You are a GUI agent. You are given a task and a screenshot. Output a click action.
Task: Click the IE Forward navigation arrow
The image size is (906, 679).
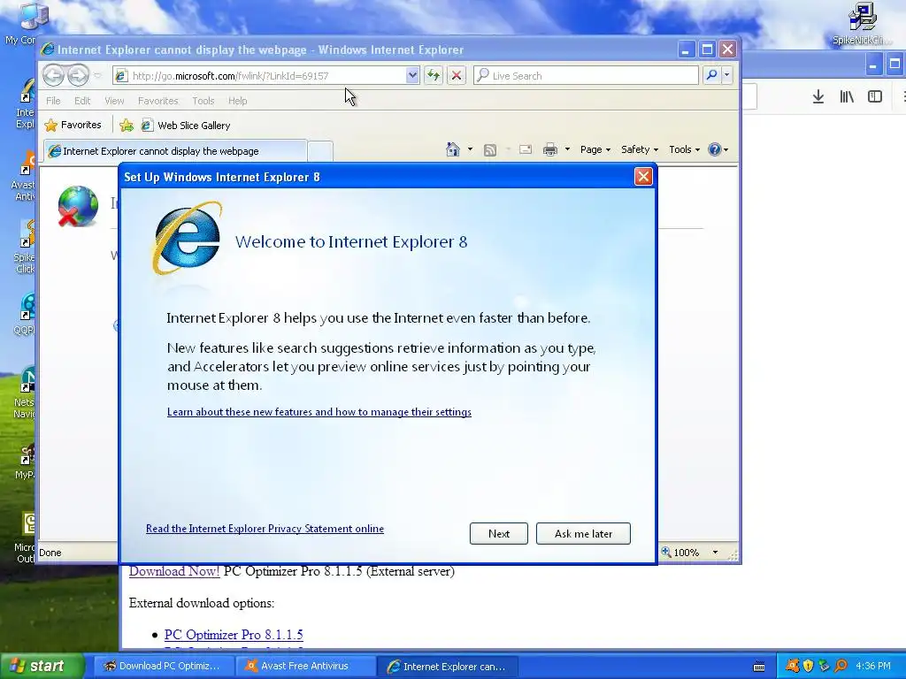[x=78, y=75]
